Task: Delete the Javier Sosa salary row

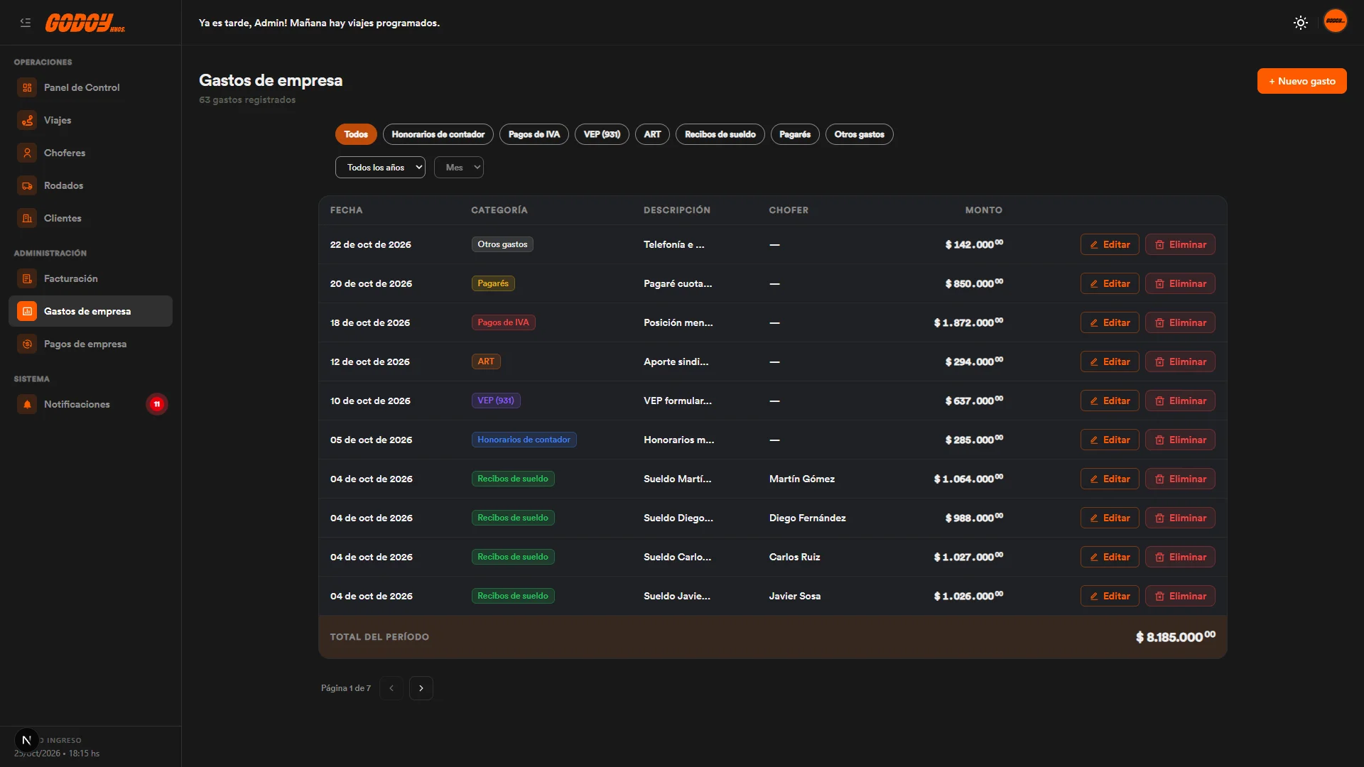Action: [1180, 596]
